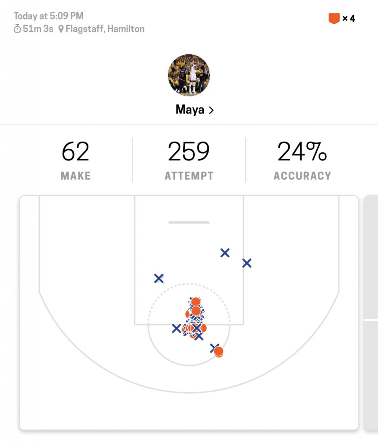Image resolution: width=378 pixels, height=442 pixels.
Task: Click the ×4 badge count
Action: [349, 19]
